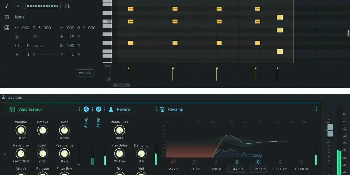This screenshot has height=175, width=350.
Task: Click the 915 Hz frequency field
Action: (x=258, y=169)
